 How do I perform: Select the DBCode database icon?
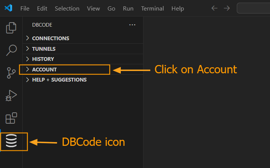pos(11,141)
